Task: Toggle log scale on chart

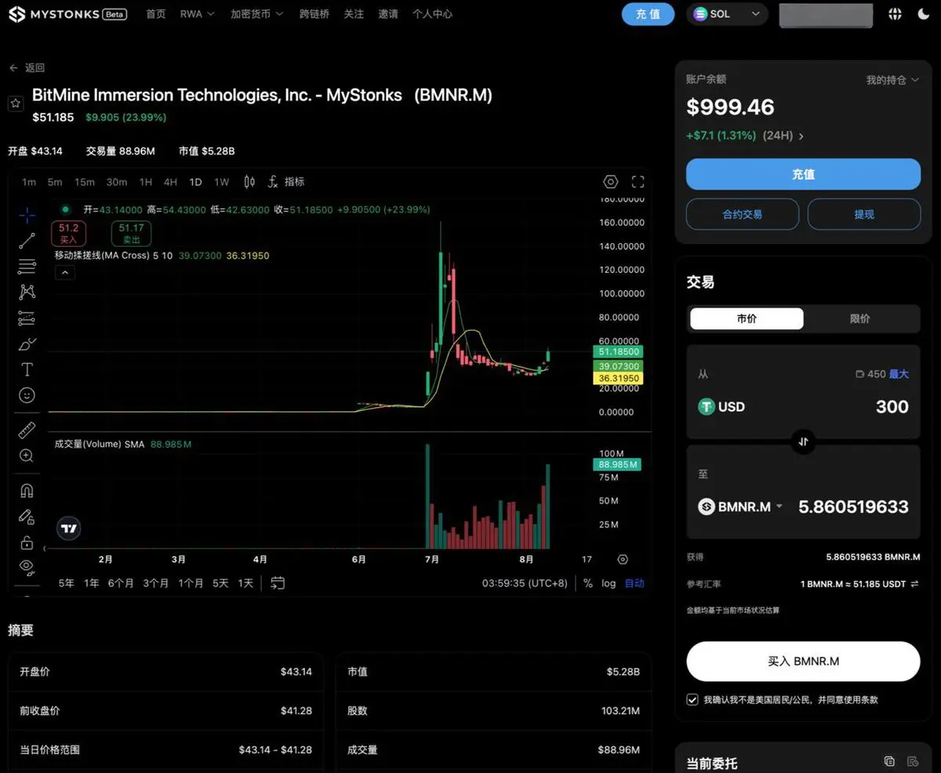Action: (609, 583)
